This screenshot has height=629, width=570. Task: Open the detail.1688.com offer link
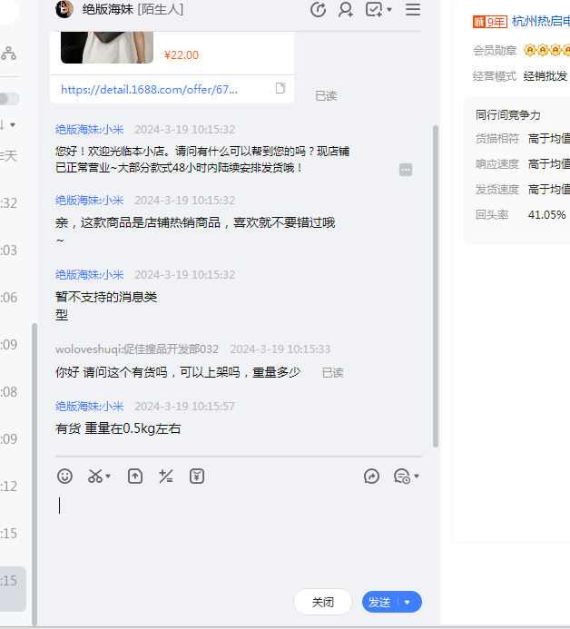point(150,90)
